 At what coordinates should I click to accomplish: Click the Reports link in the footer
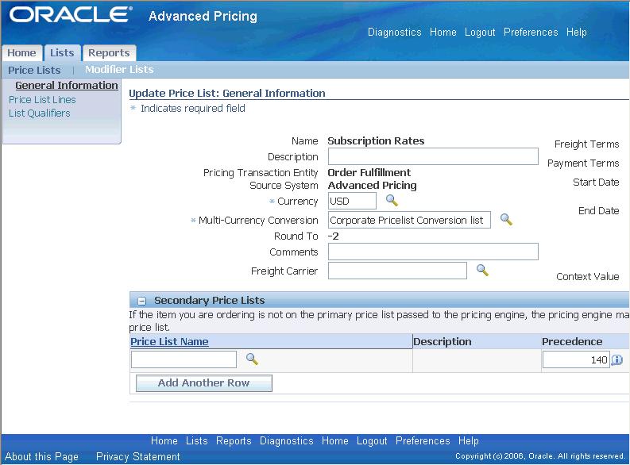(234, 440)
